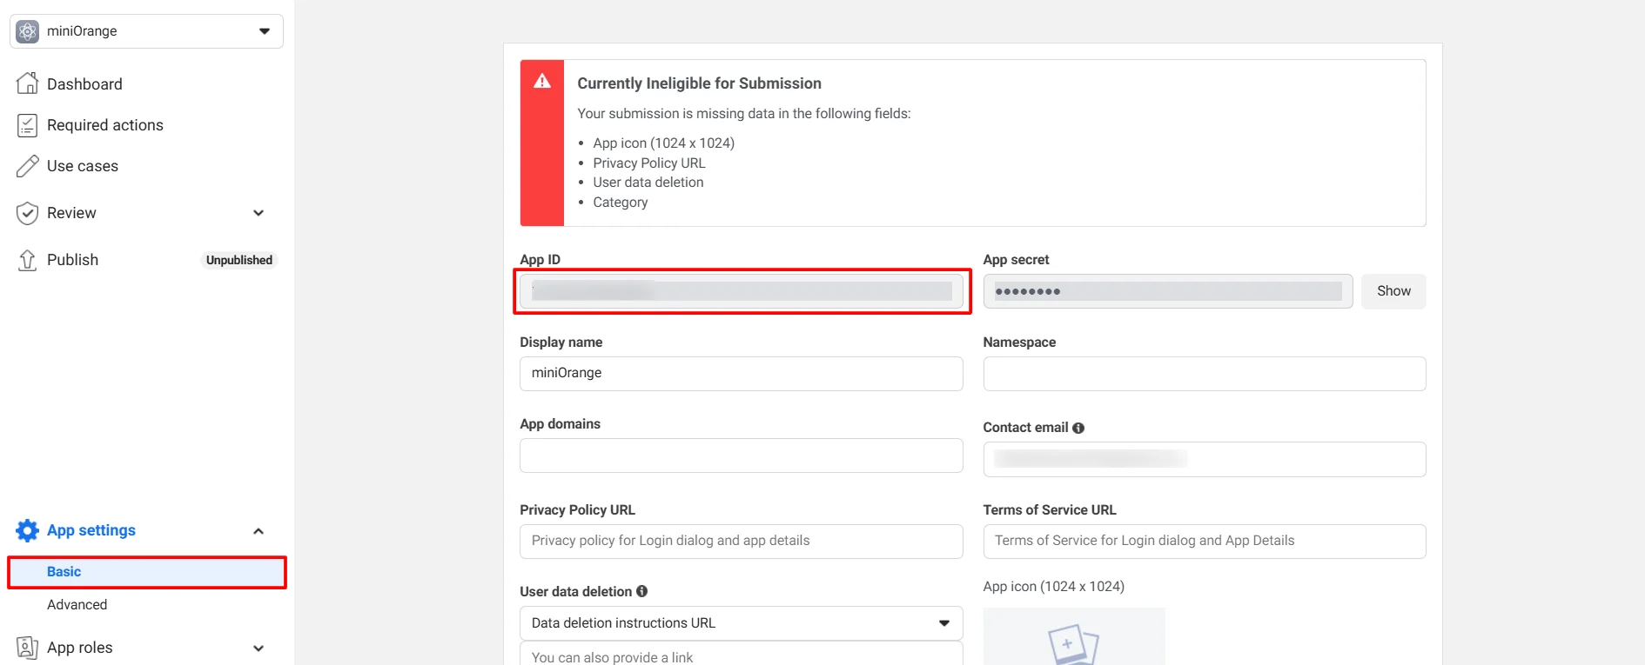Open the Publish page
Screen dimensions: 1645x665
click(72, 260)
